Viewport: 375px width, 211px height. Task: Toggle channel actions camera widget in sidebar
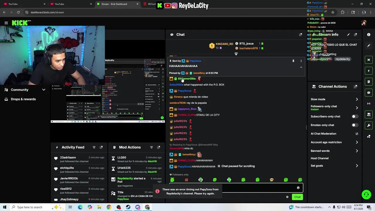pyautogui.click(x=369, y=115)
